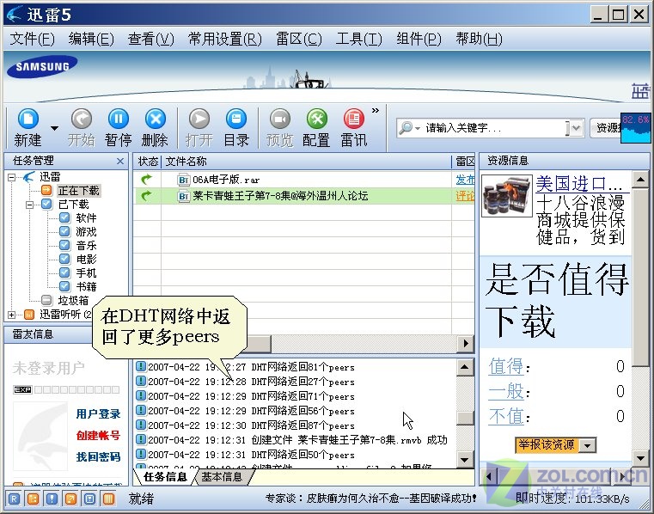Open the 查看 menu

151,40
